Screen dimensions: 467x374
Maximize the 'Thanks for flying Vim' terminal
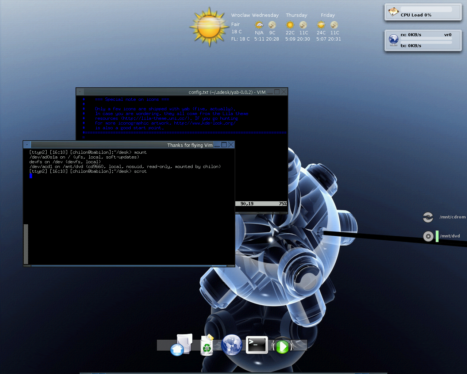pos(224,145)
